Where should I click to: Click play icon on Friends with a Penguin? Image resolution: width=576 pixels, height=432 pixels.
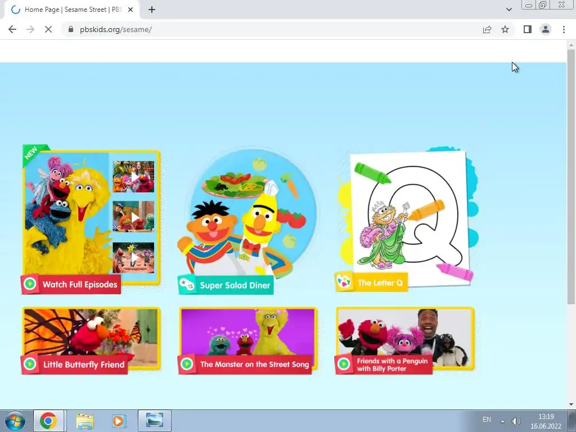pos(344,364)
